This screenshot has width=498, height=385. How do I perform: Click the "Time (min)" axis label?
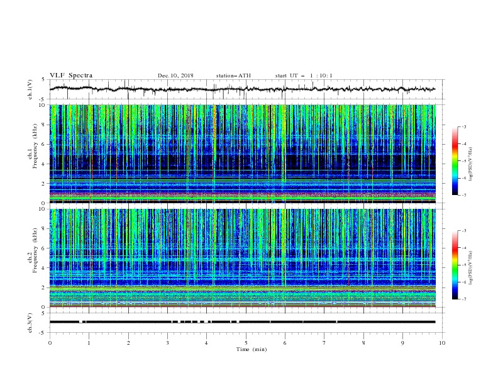click(x=252, y=349)
